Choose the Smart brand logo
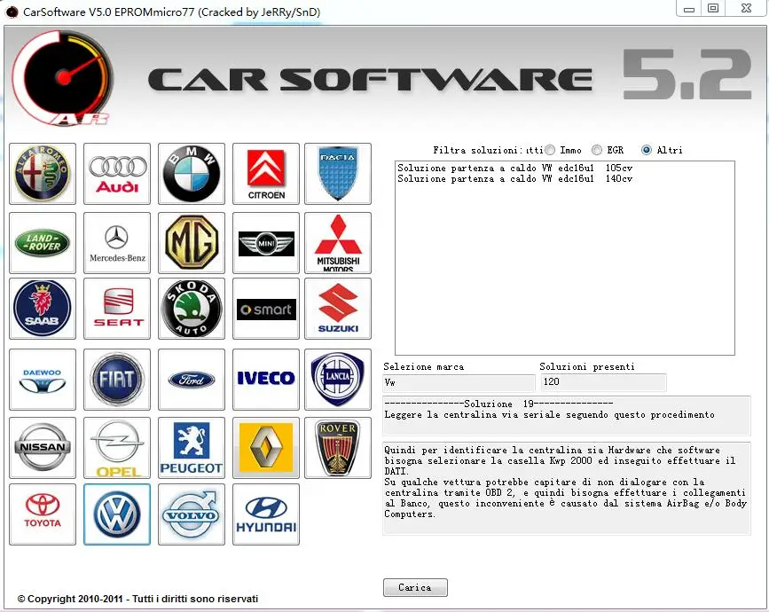 click(x=266, y=309)
